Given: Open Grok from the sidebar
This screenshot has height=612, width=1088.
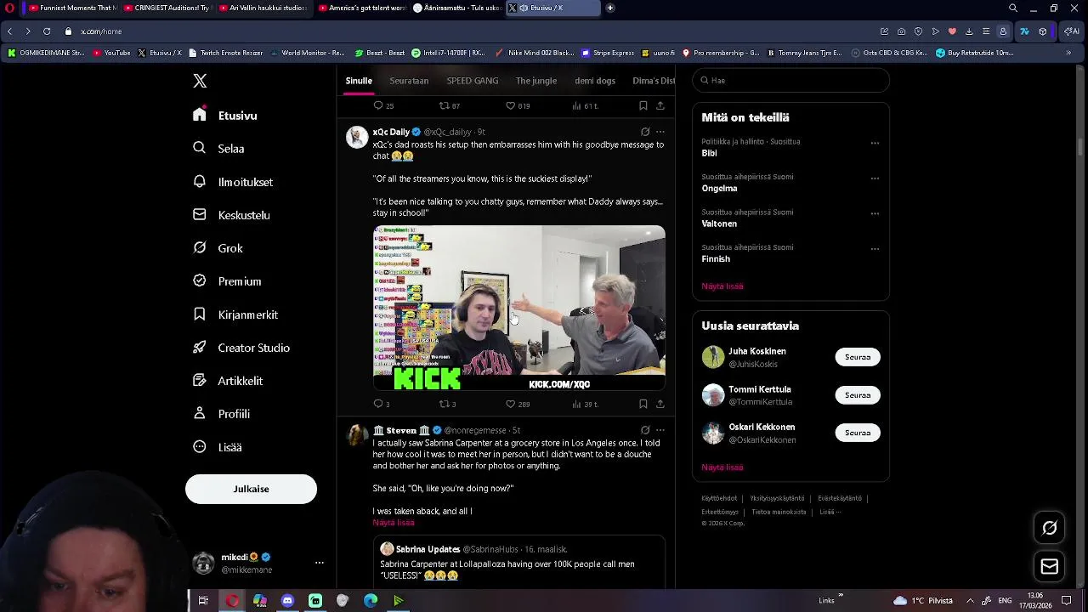Looking at the screenshot, I should point(218,248).
